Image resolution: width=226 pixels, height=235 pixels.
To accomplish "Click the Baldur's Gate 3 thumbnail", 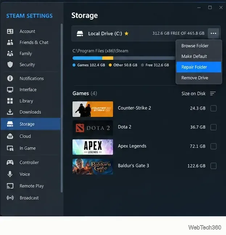I will [93, 167].
